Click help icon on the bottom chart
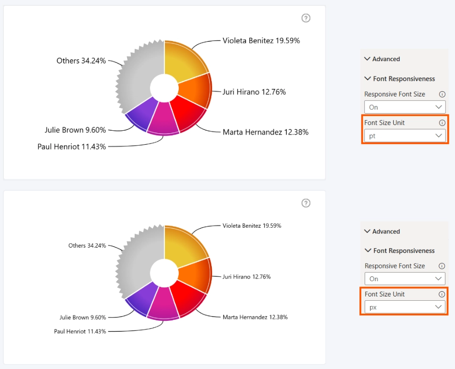 pyautogui.click(x=306, y=203)
